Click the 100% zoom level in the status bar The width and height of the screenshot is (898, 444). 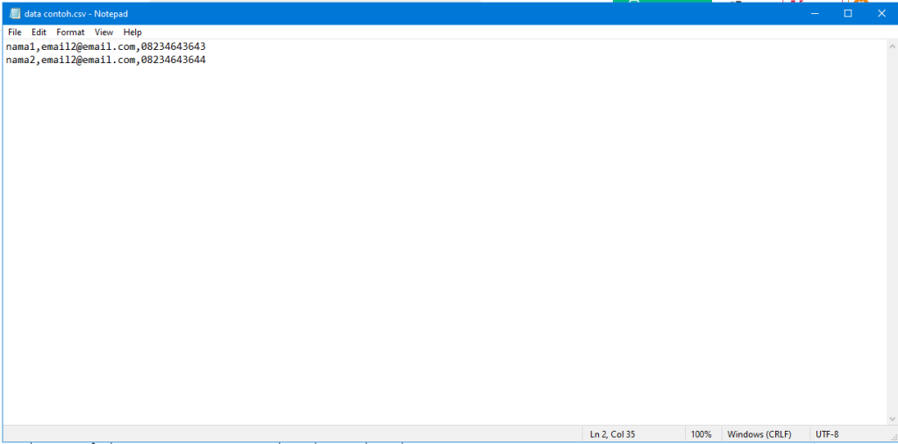point(701,434)
